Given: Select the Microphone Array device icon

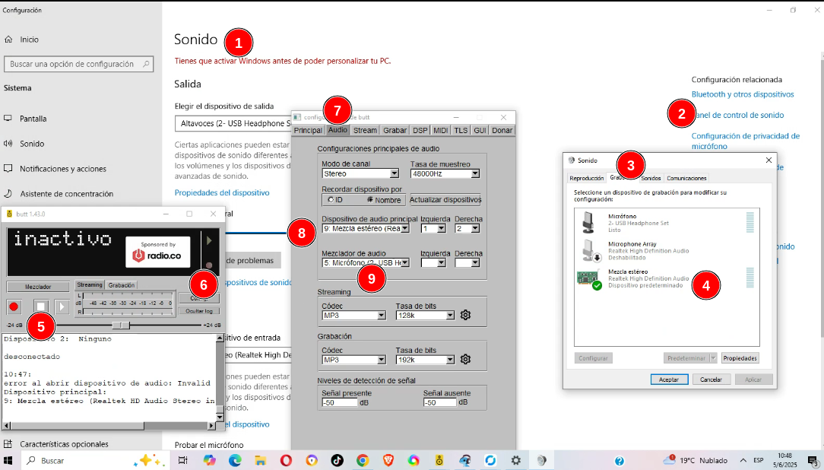Looking at the screenshot, I should [x=591, y=250].
